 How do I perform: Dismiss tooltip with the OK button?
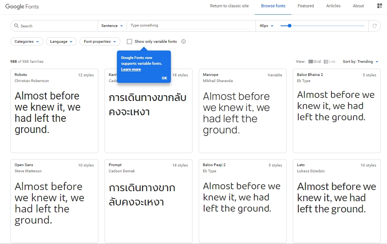[164, 78]
